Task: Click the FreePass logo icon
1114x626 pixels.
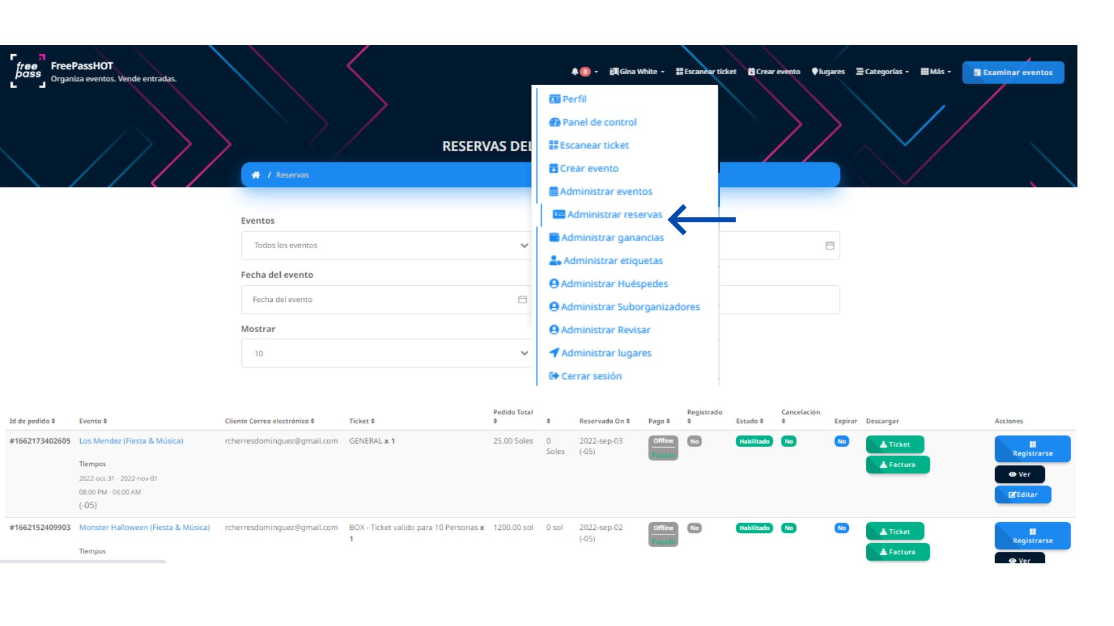Action: [27, 72]
